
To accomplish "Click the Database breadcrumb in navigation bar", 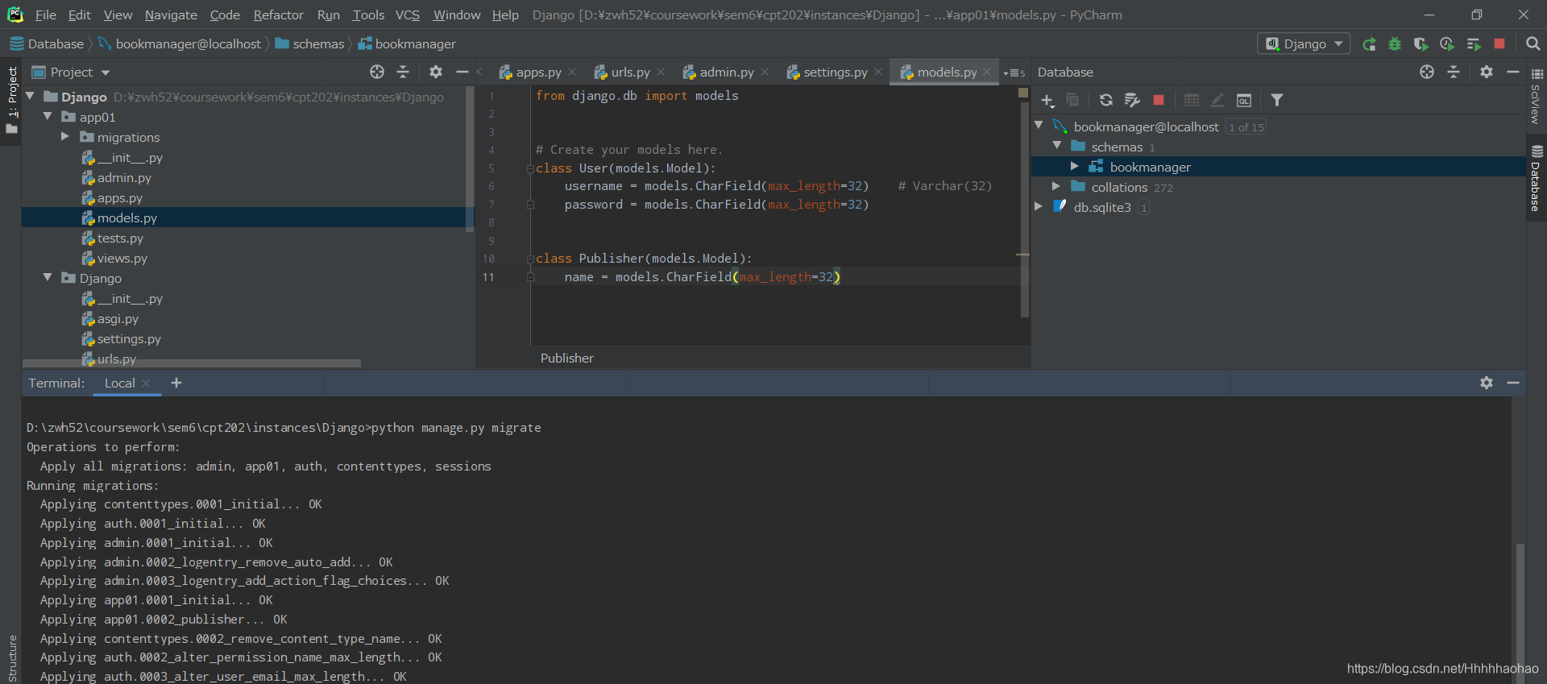I will (x=47, y=44).
